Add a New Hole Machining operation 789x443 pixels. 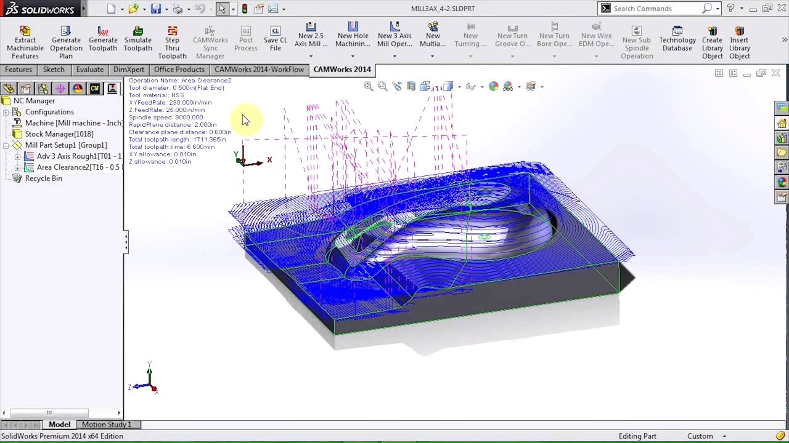[353, 36]
